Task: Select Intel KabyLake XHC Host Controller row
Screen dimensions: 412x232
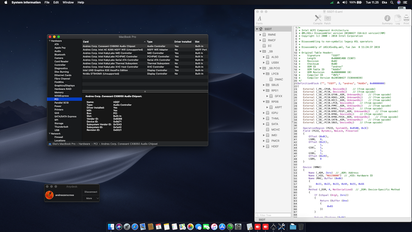Action: [x=145, y=67]
